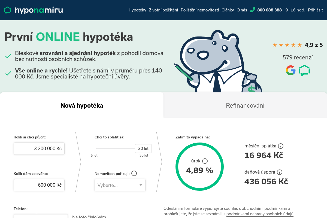This screenshot has width=327, height=218.
Task: Open info icon next to Nemovitost pořizuji
Action: [x=134, y=173]
